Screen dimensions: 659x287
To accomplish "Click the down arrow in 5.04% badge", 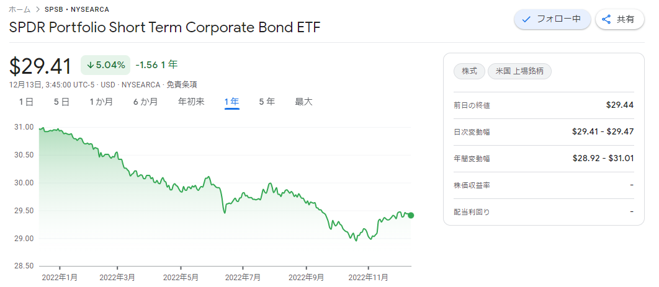I will [x=91, y=65].
